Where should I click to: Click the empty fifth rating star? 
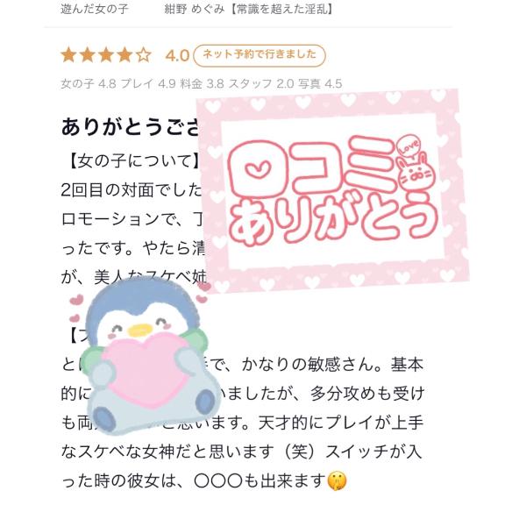[144, 55]
